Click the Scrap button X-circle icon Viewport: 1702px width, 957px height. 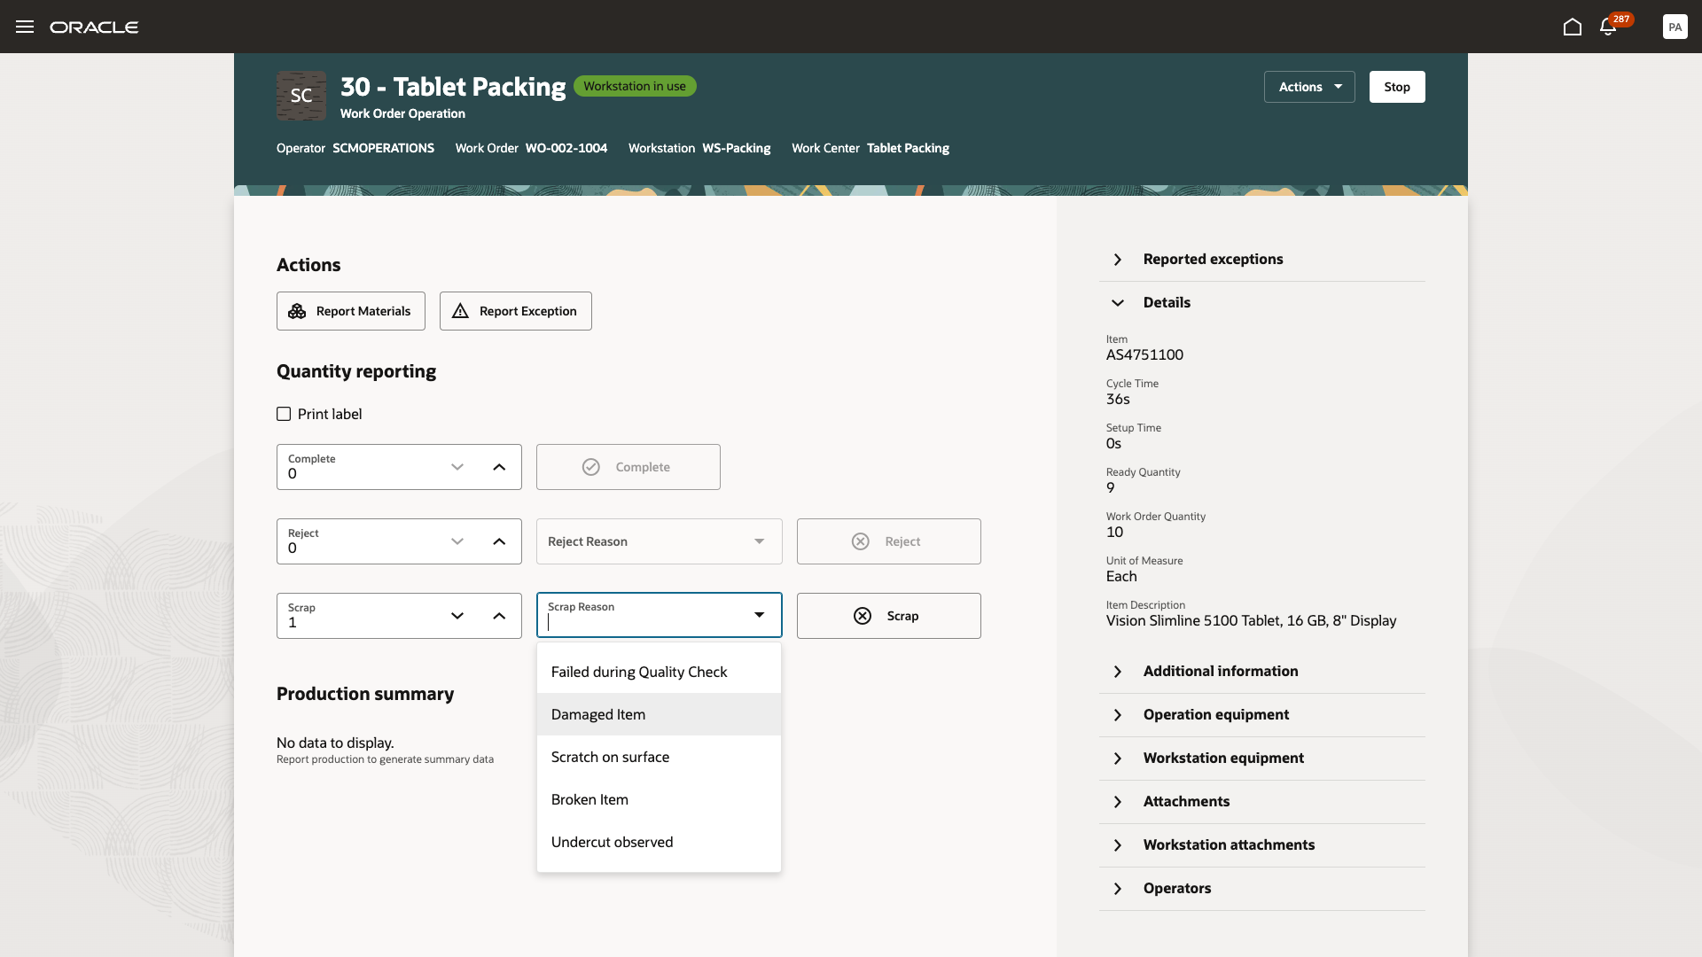pyautogui.click(x=862, y=616)
